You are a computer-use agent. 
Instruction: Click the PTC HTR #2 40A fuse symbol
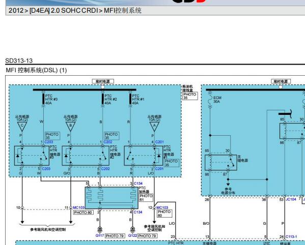click(x=103, y=99)
